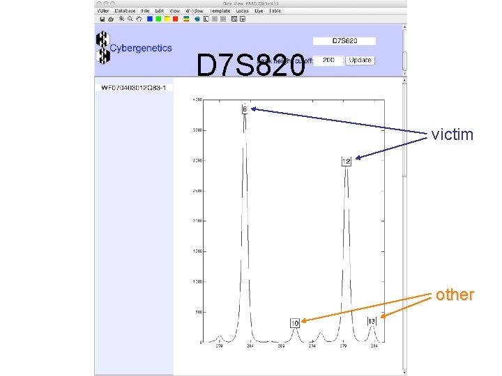Click the last toolbar icon
The image size is (502, 376).
point(243,19)
